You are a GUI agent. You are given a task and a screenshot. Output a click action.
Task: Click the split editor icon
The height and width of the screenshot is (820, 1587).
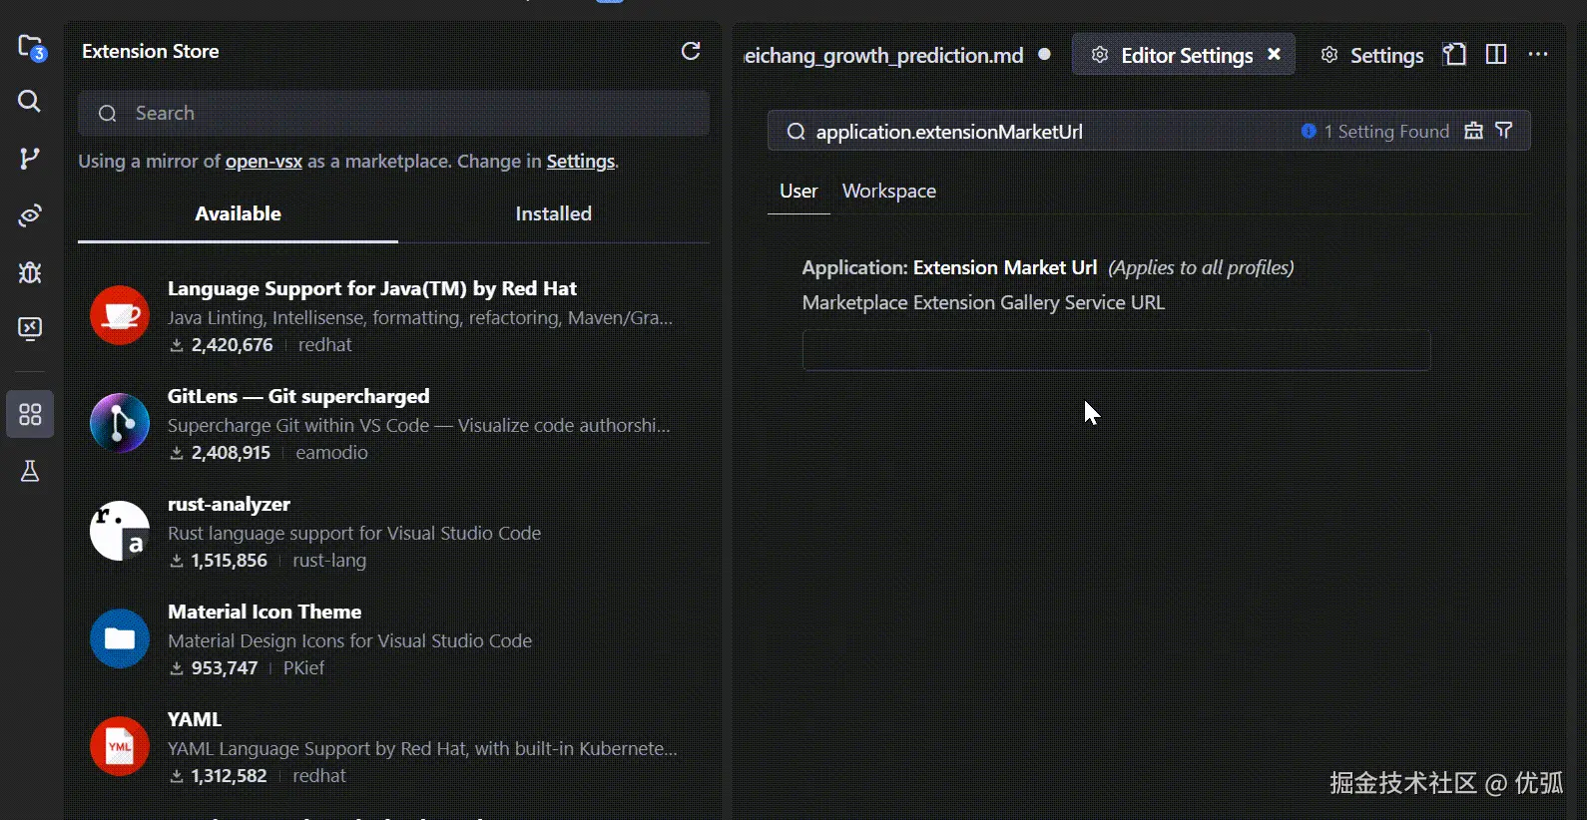pyautogui.click(x=1496, y=55)
